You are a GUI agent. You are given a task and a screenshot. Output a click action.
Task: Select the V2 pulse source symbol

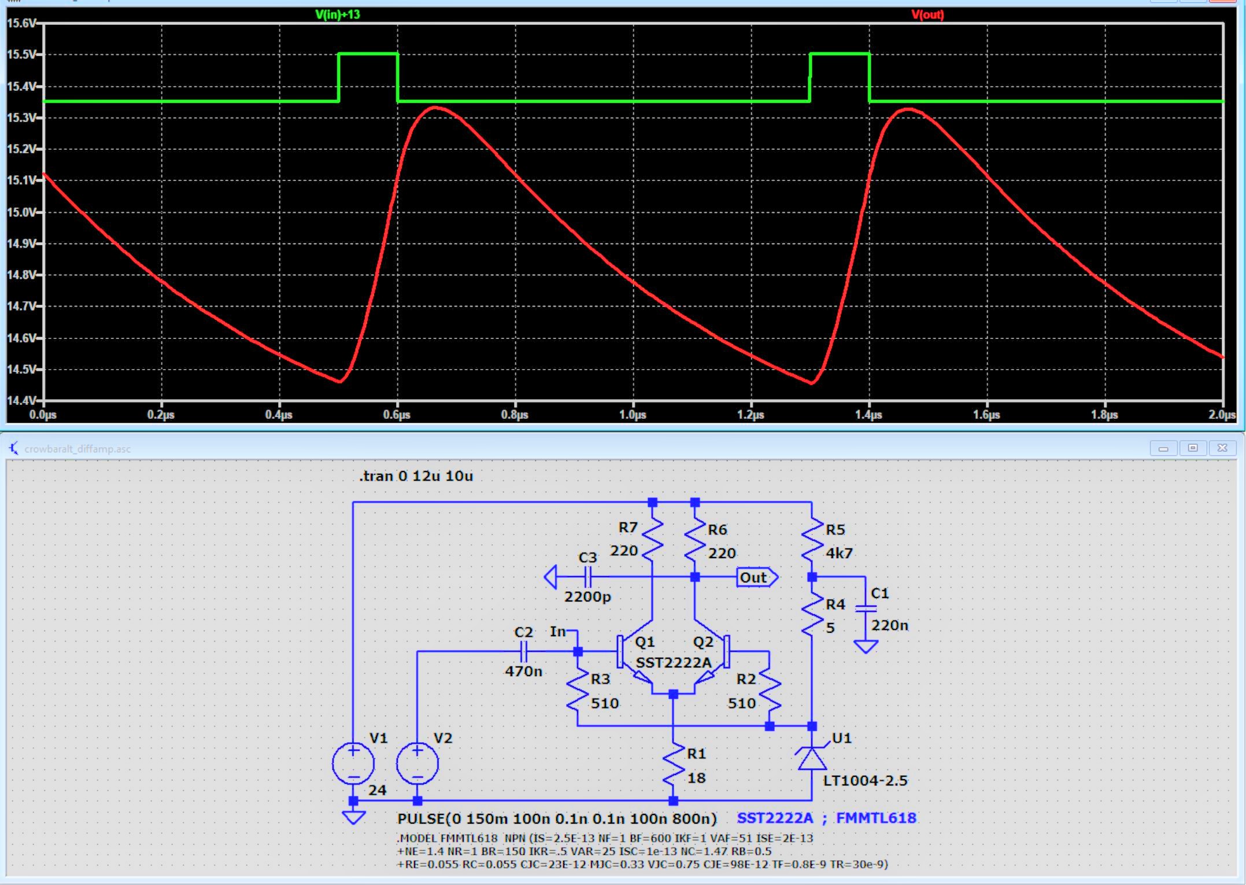[x=417, y=764]
